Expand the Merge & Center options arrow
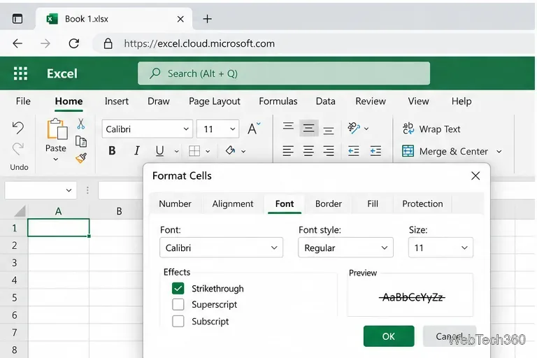 pyautogui.click(x=499, y=152)
